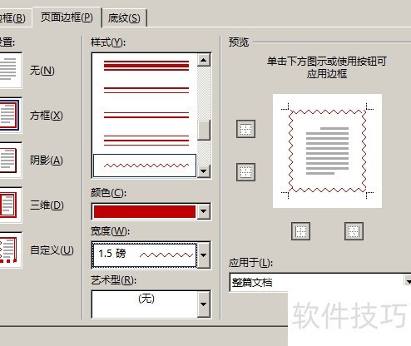The width and height of the screenshot is (411, 346).
Task: Switch to the 页面边框(P) page border tab
Action: pos(67,17)
